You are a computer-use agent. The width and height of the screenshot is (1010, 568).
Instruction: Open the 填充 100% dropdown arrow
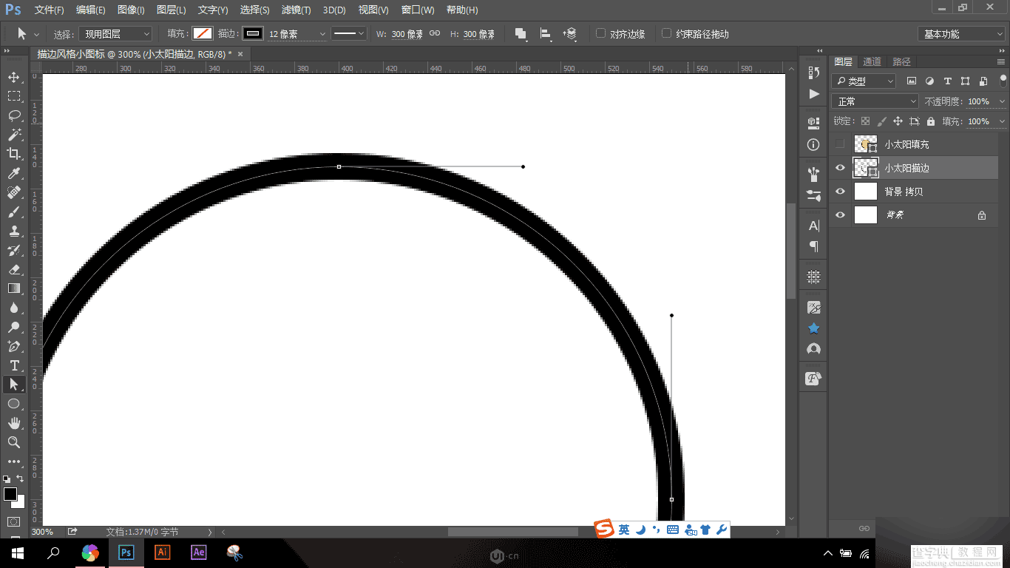pos(1002,121)
